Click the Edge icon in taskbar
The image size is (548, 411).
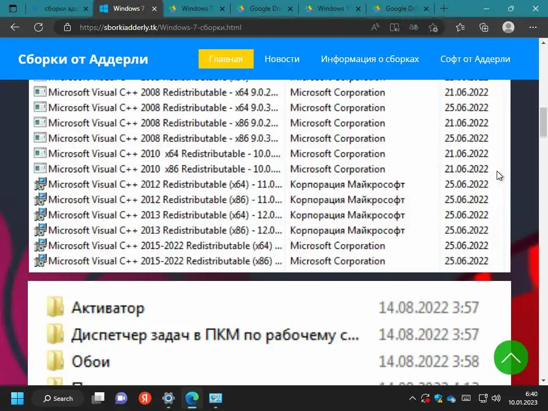(192, 398)
